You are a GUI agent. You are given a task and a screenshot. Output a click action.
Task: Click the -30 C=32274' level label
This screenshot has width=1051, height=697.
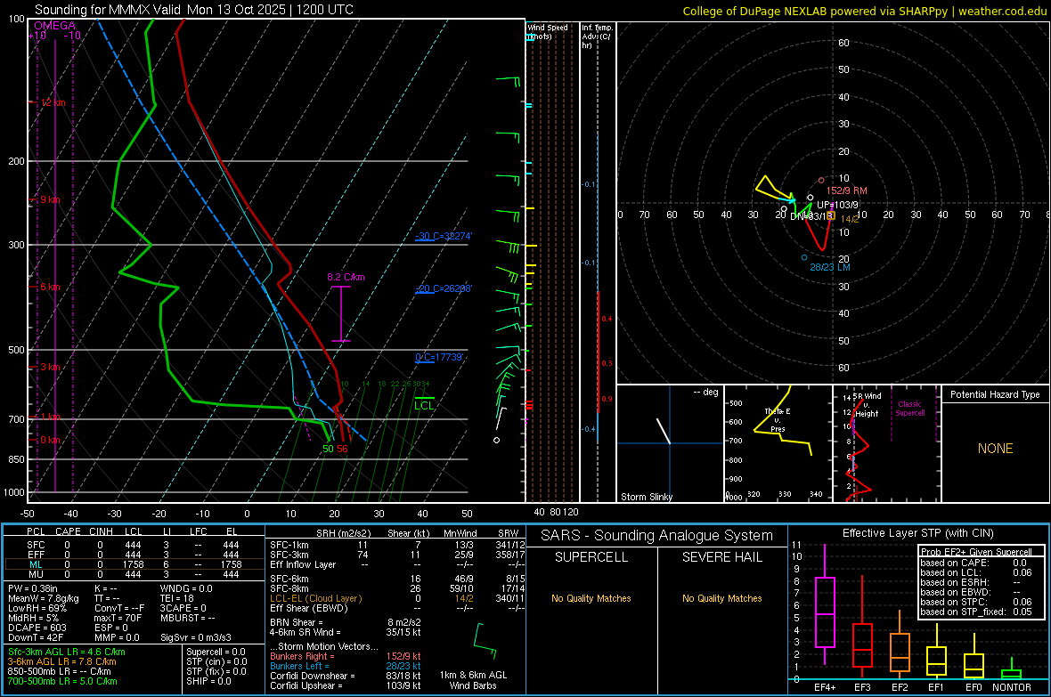tap(444, 236)
